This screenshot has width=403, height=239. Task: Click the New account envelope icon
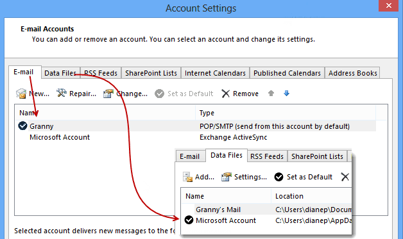(21, 94)
